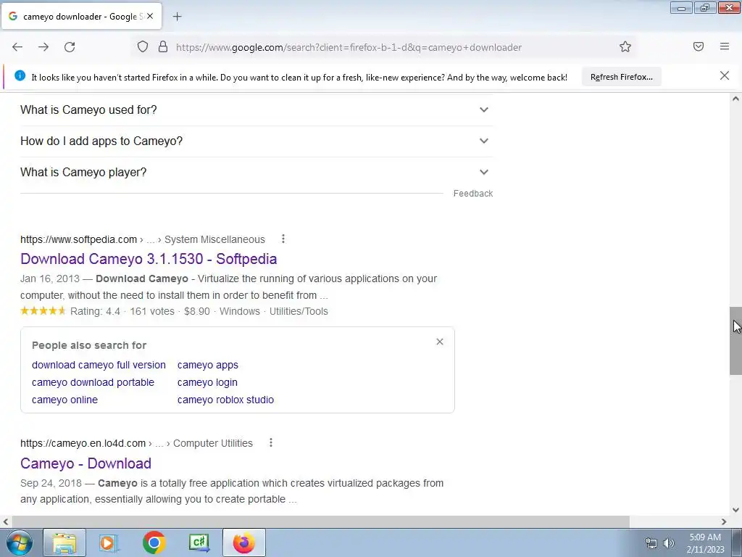The width and height of the screenshot is (742, 557).
Task: Close the cameyo downloader tab
Action: 150,16
